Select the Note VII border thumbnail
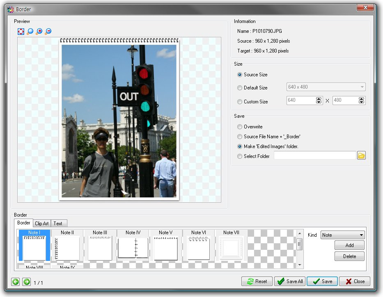 point(231,245)
